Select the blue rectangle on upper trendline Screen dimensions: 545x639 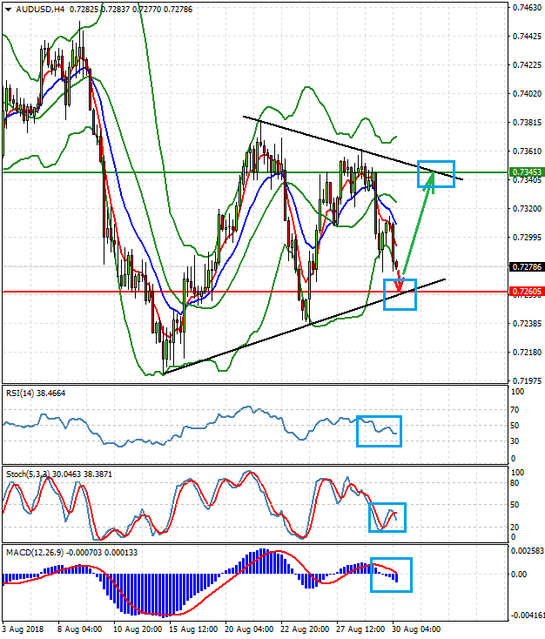(436, 174)
